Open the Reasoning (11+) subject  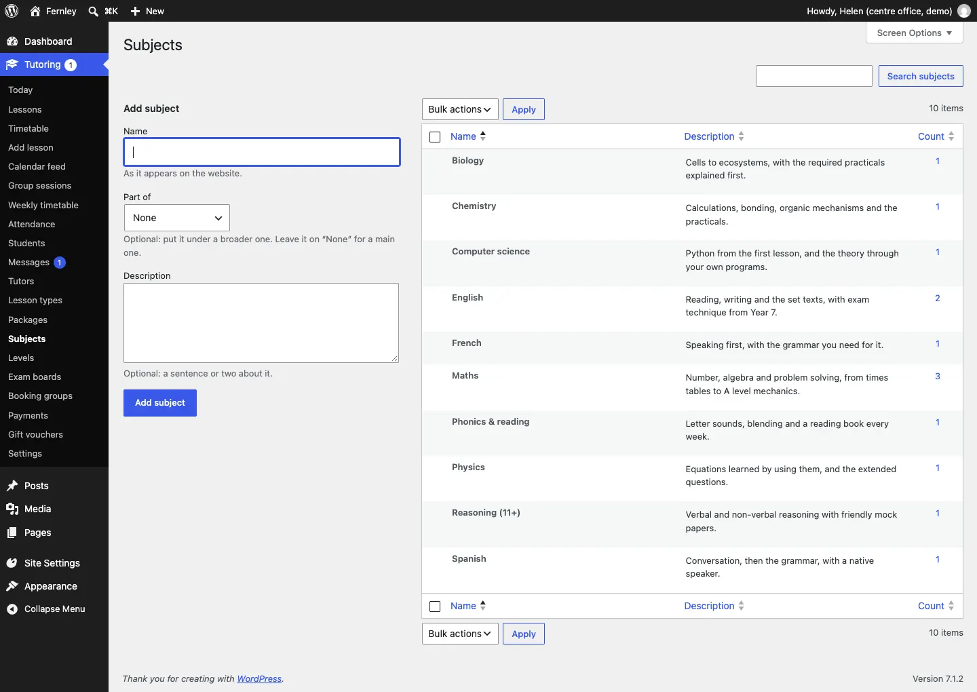click(x=486, y=512)
